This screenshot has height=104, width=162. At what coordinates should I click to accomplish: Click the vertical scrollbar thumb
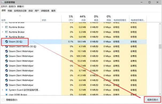pyautogui.click(x=160, y=46)
